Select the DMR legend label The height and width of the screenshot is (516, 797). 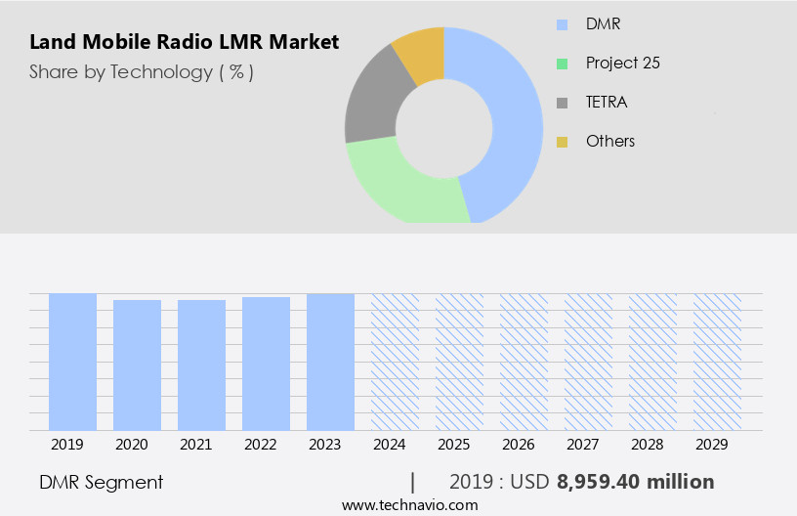(602, 23)
